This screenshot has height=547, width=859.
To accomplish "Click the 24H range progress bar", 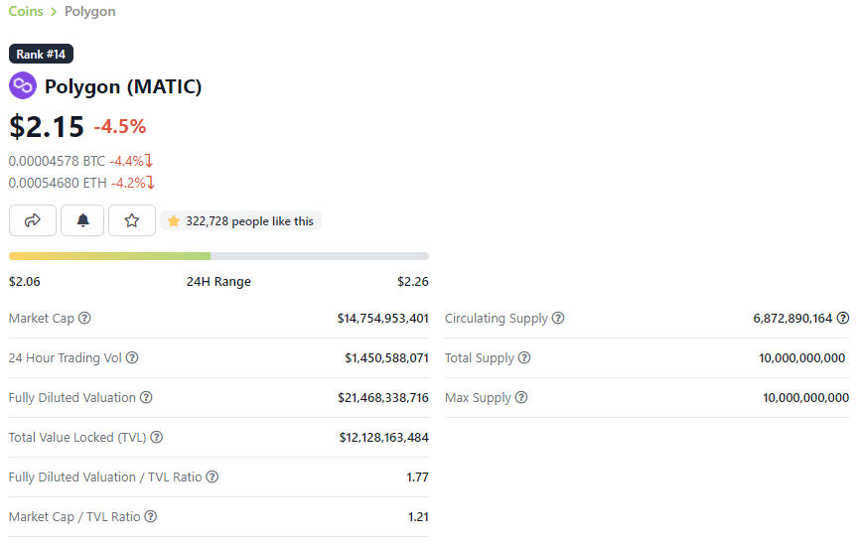I will 218,256.
